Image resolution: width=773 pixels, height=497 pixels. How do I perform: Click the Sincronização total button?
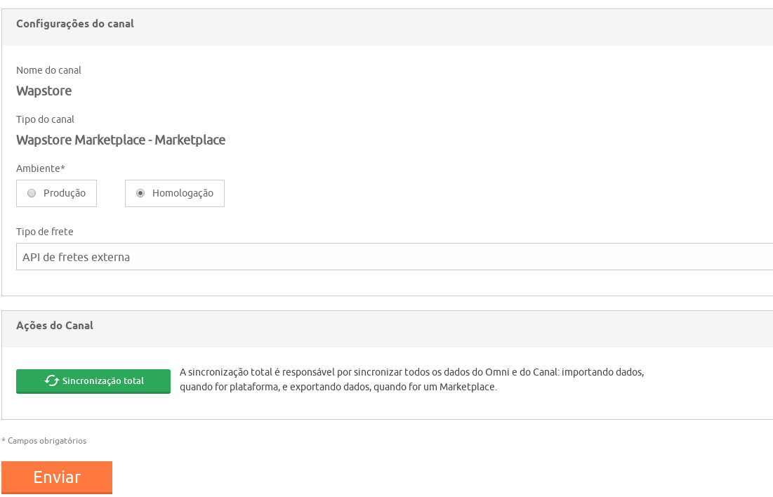[x=93, y=381]
